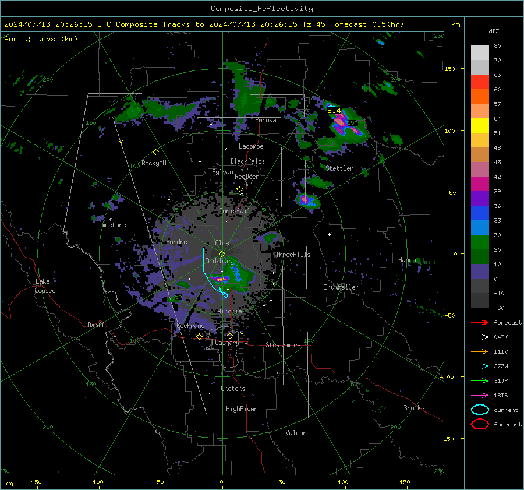Pick the green 31JP arrow legend symbol
The height and width of the screenshot is (490, 524).
(x=480, y=380)
